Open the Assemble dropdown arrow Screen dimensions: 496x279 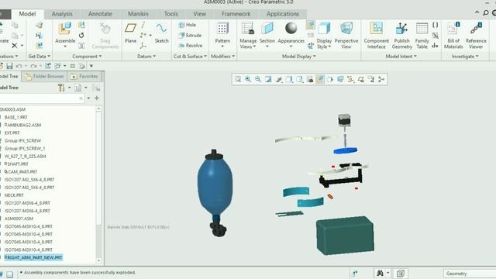pos(65,46)
